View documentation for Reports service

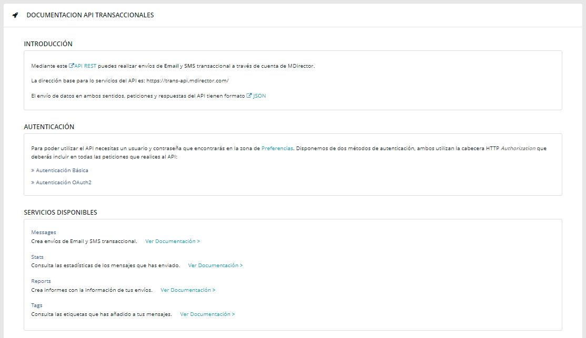(x=188, y=290)
